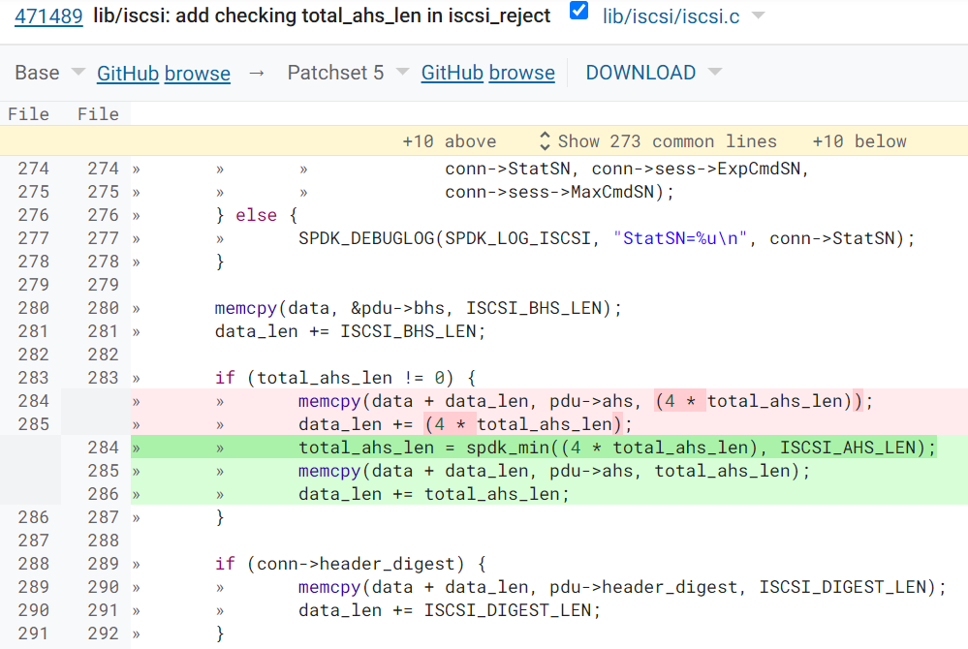Viewport: 968px width, 649px height.
Task: Click the 'data_len += ISCSI_DIGEST_LEN;' line
Action: point(450,610)
